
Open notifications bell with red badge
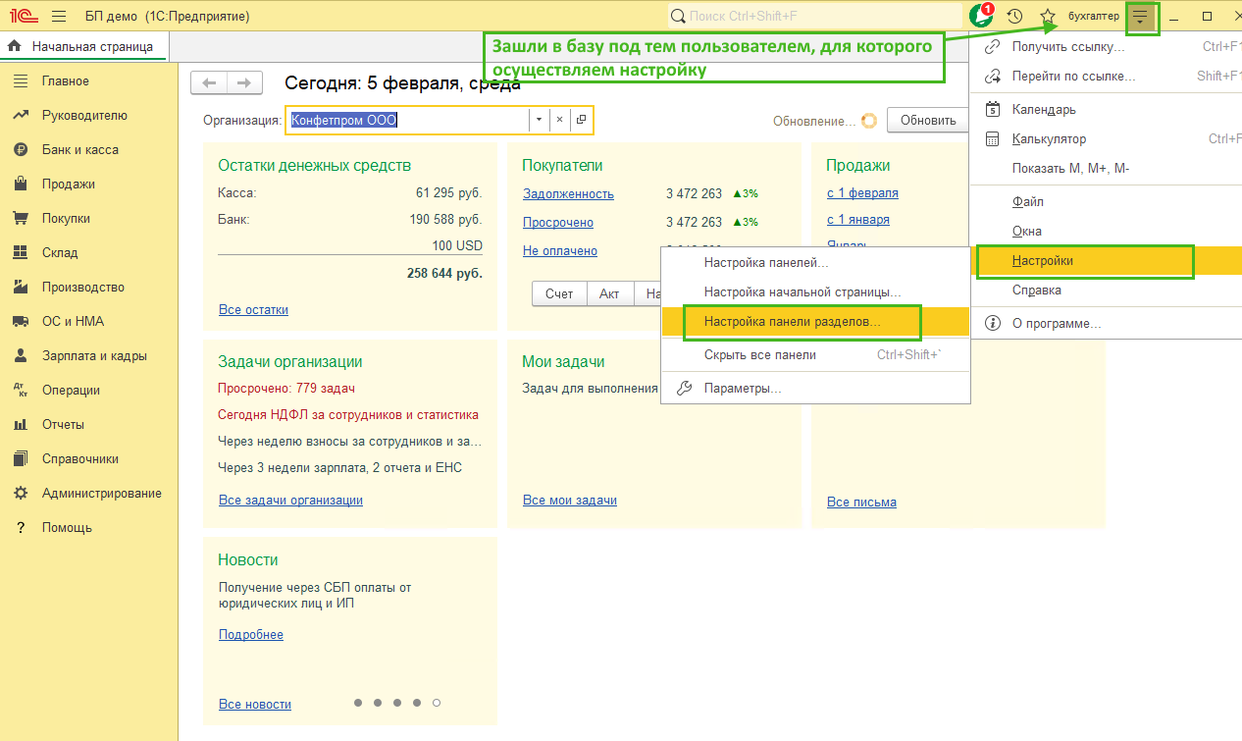[x=980, y=16]
